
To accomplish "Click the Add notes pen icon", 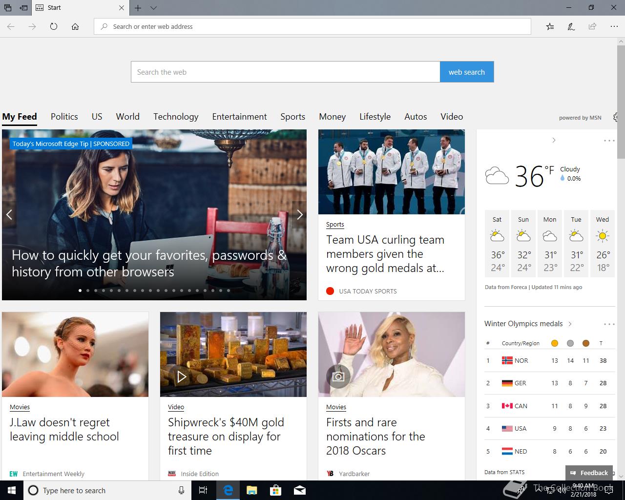I will point(571,26).
